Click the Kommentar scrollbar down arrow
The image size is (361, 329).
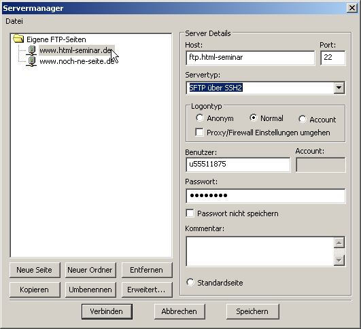tap(339, 260)
